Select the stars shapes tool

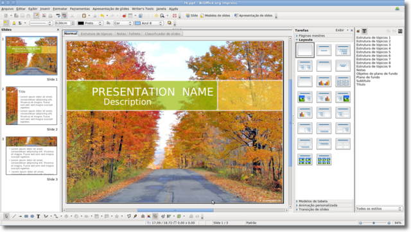pos(117,217)
